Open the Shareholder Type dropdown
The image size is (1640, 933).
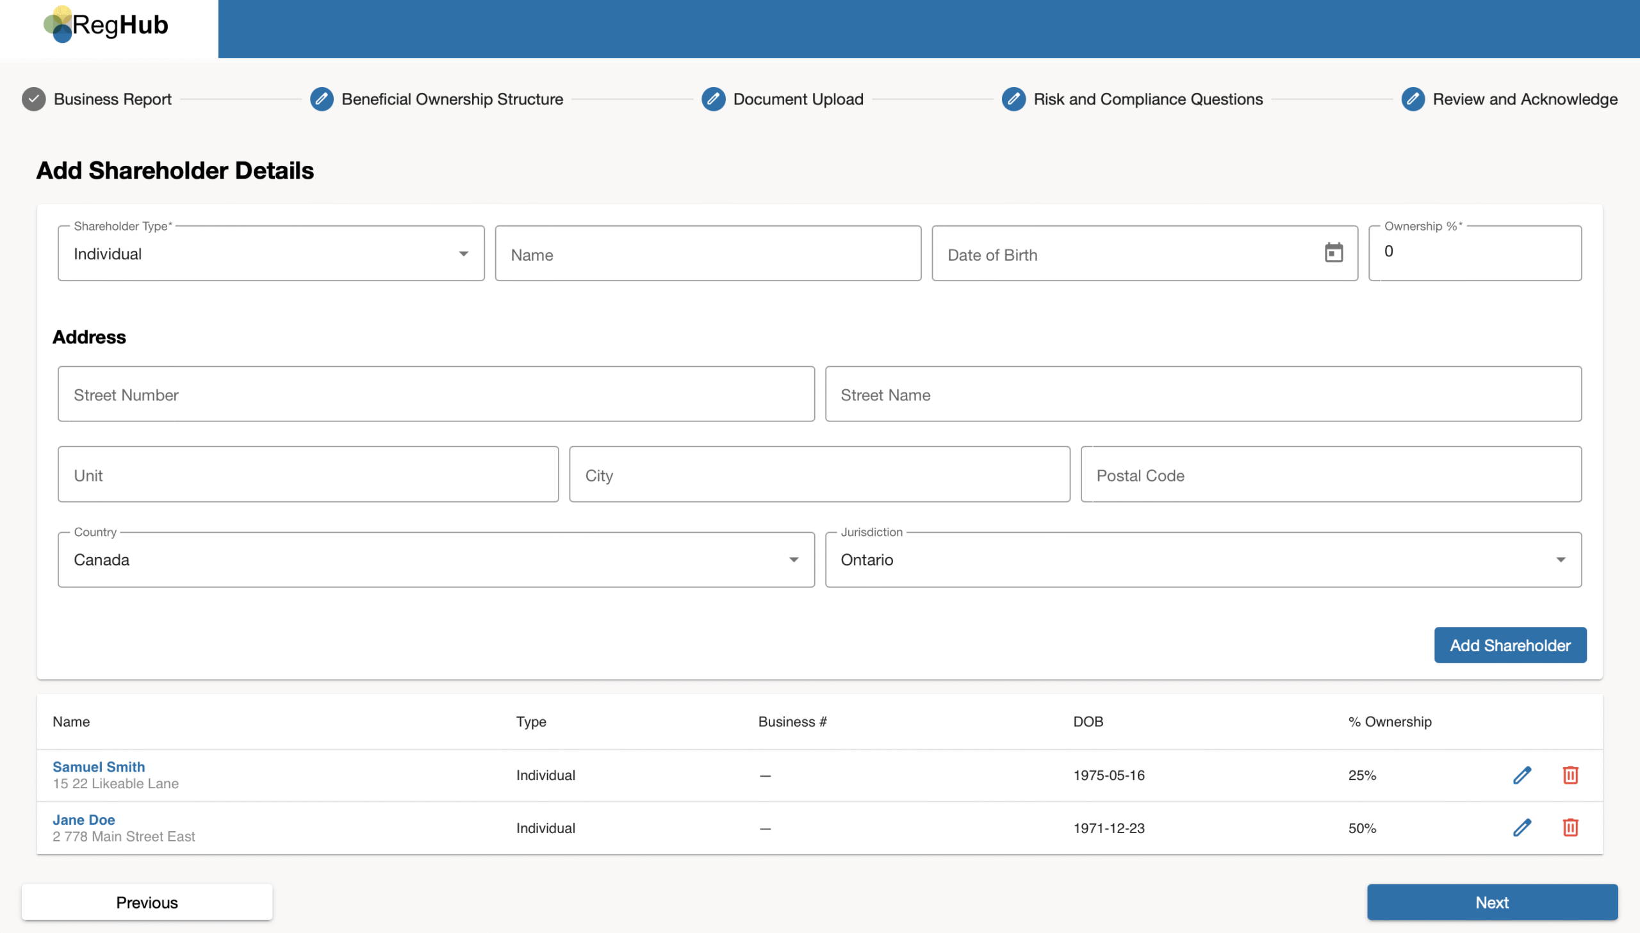point(270,254)
